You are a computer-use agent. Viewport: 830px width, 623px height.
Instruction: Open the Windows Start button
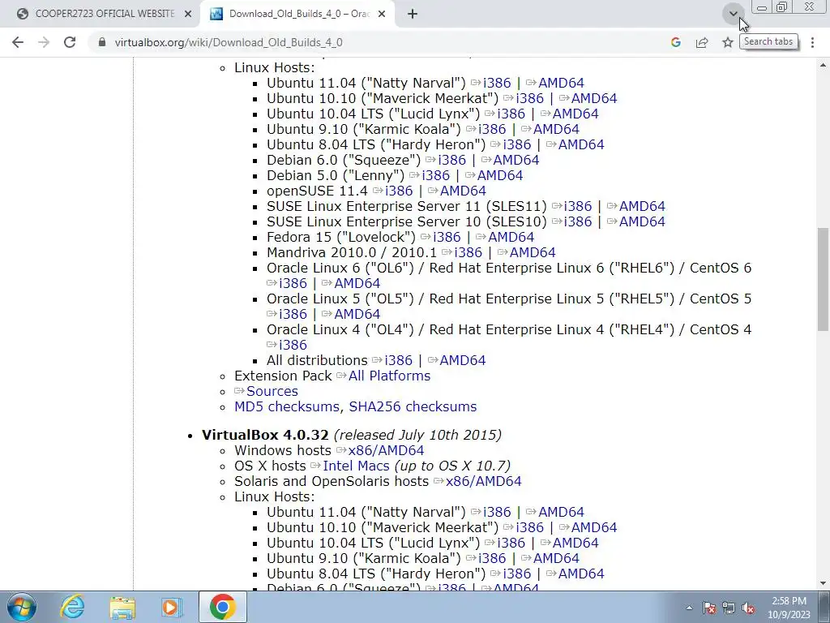(22, 607)
